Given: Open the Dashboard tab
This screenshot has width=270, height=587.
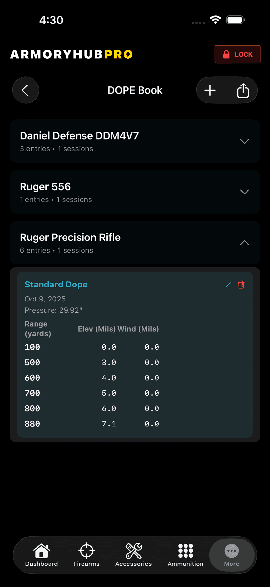Looking at the screenshot, I should coord(41,555).
